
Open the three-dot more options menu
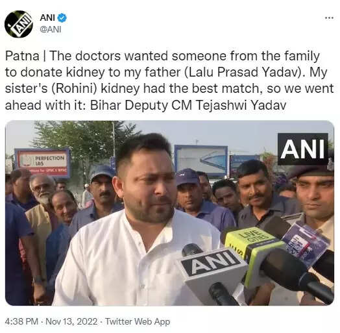click(x=329, y=18)
